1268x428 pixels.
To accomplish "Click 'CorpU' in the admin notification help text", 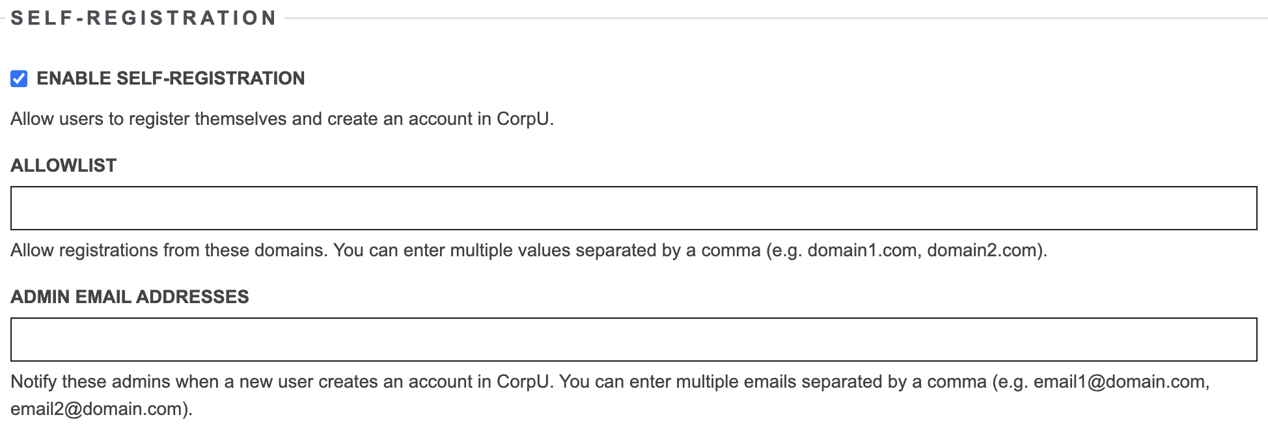I will pos(523,382).
